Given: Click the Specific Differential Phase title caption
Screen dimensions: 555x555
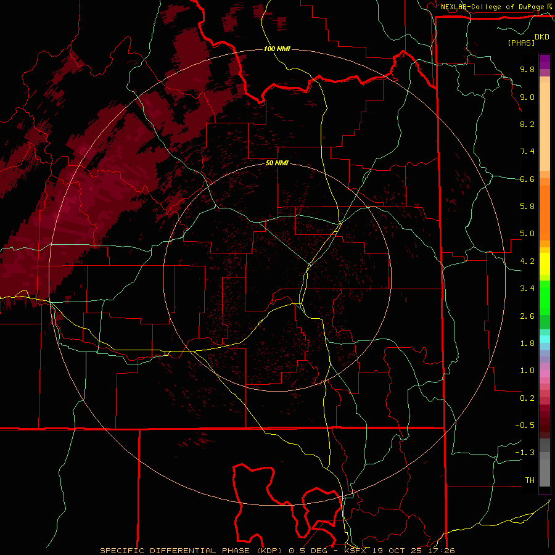Looking at the screenshot, I should coord(277,551).
